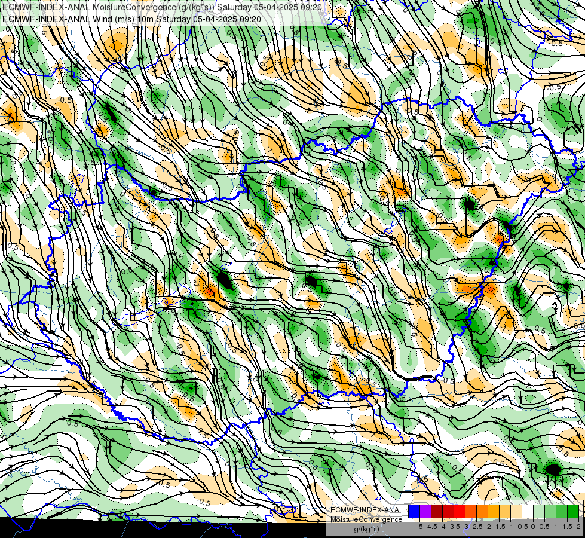This screenshot has height=538, width=585.
Task: Click the ECMWF-INDEX-ANAL legend heading
Action: (366, 510)
